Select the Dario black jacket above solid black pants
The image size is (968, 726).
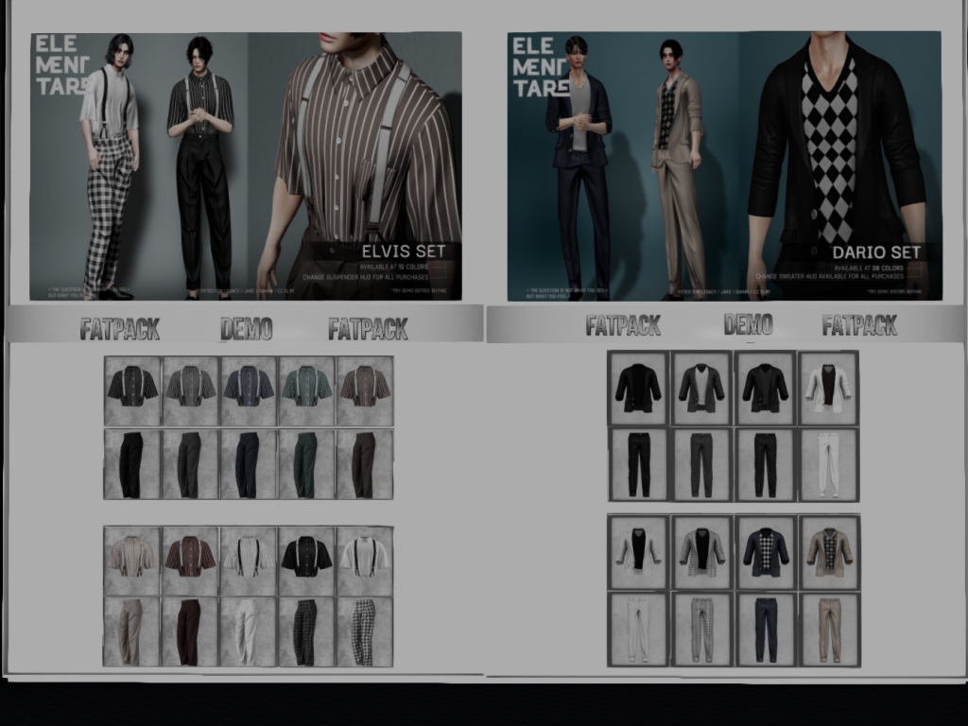638,389
